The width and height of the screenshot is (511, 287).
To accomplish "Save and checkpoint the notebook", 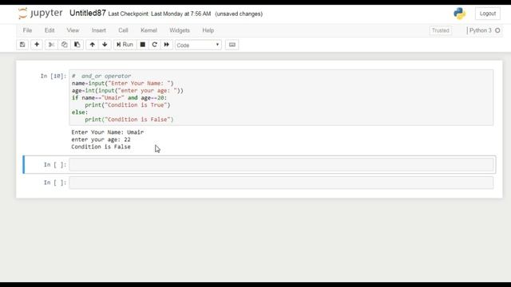I will (22, 45).
